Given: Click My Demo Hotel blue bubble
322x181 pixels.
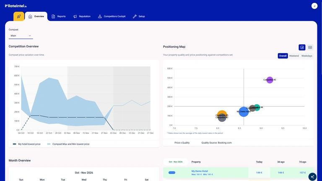Looking at the screenshot, I should click(x=244, y=111).
